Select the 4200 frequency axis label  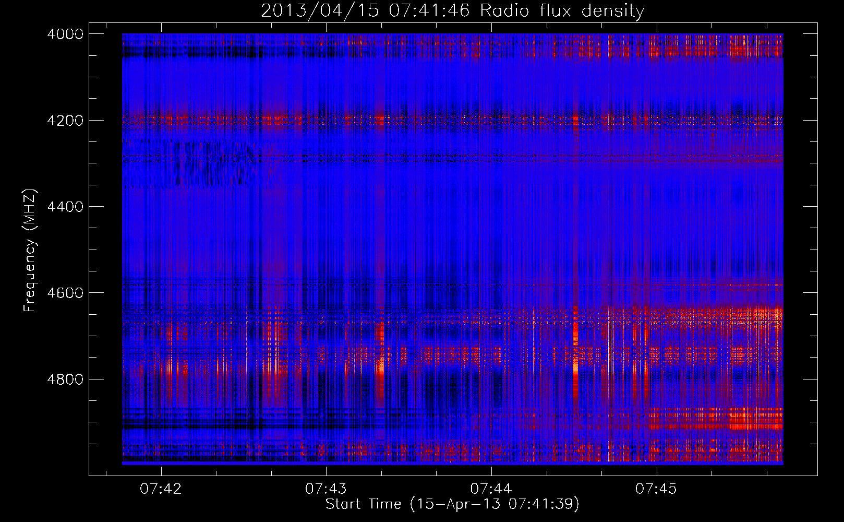[65, 121]
